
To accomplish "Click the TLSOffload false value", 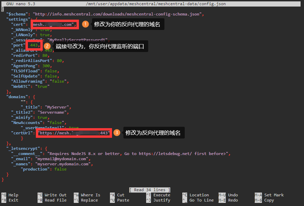I will [51, 71].
